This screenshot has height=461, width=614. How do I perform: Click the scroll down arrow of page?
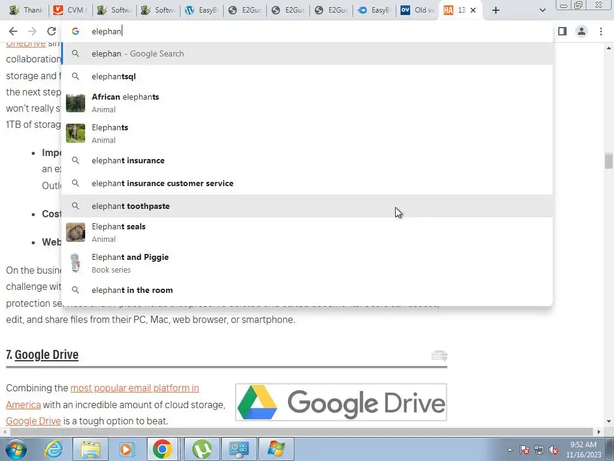point(609,422)
